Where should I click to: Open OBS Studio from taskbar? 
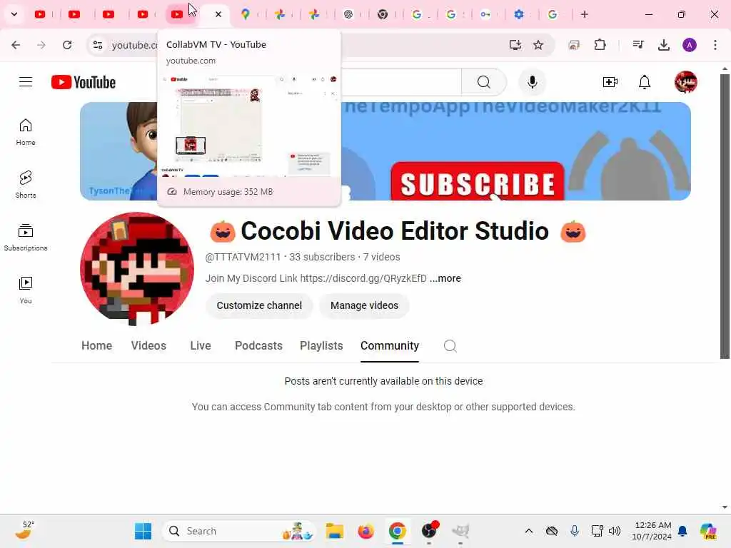pos(429,531)
